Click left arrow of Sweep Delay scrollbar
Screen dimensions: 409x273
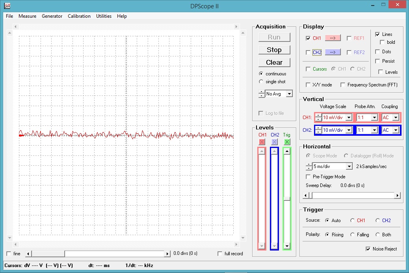pyautogui.click(x=306, y=195)
